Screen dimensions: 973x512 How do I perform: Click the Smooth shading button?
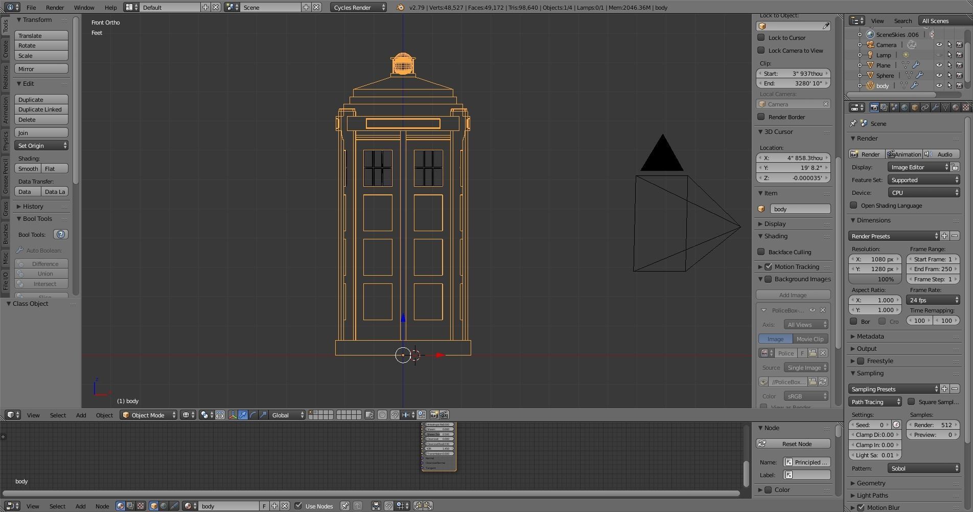28,169
